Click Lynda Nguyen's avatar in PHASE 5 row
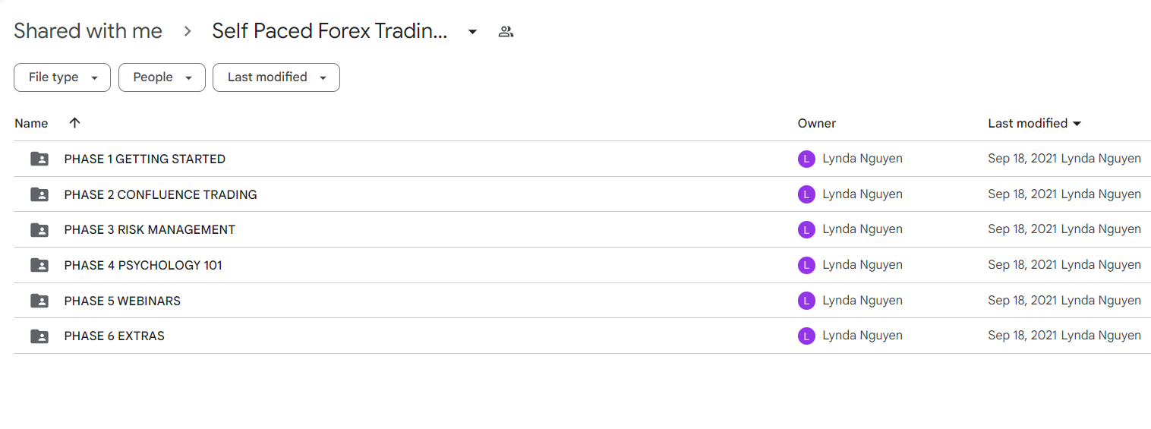This screenshot has height=429, width=1151. pos(806,301)
